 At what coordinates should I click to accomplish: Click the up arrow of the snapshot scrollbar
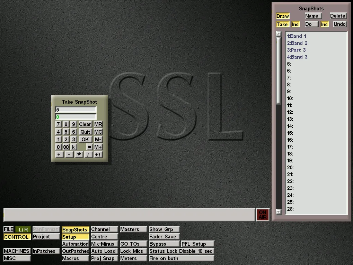[279, 34]
